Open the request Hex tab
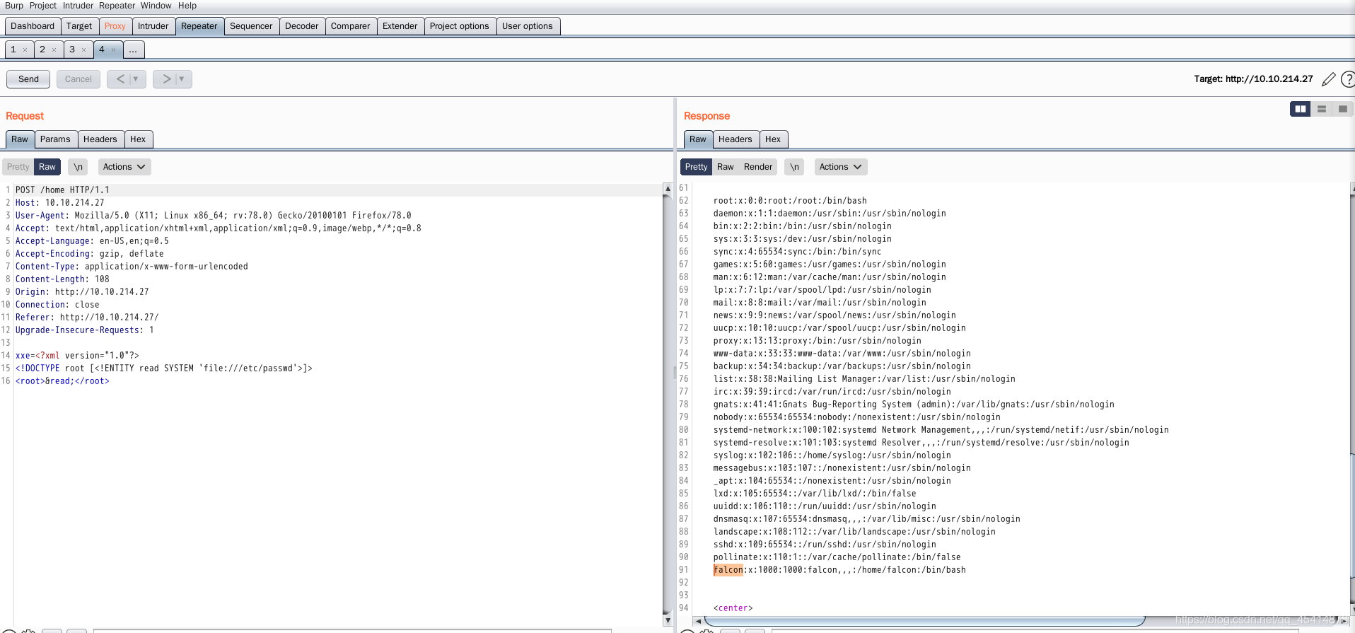 pyautogui.click(x=138, y=139)
